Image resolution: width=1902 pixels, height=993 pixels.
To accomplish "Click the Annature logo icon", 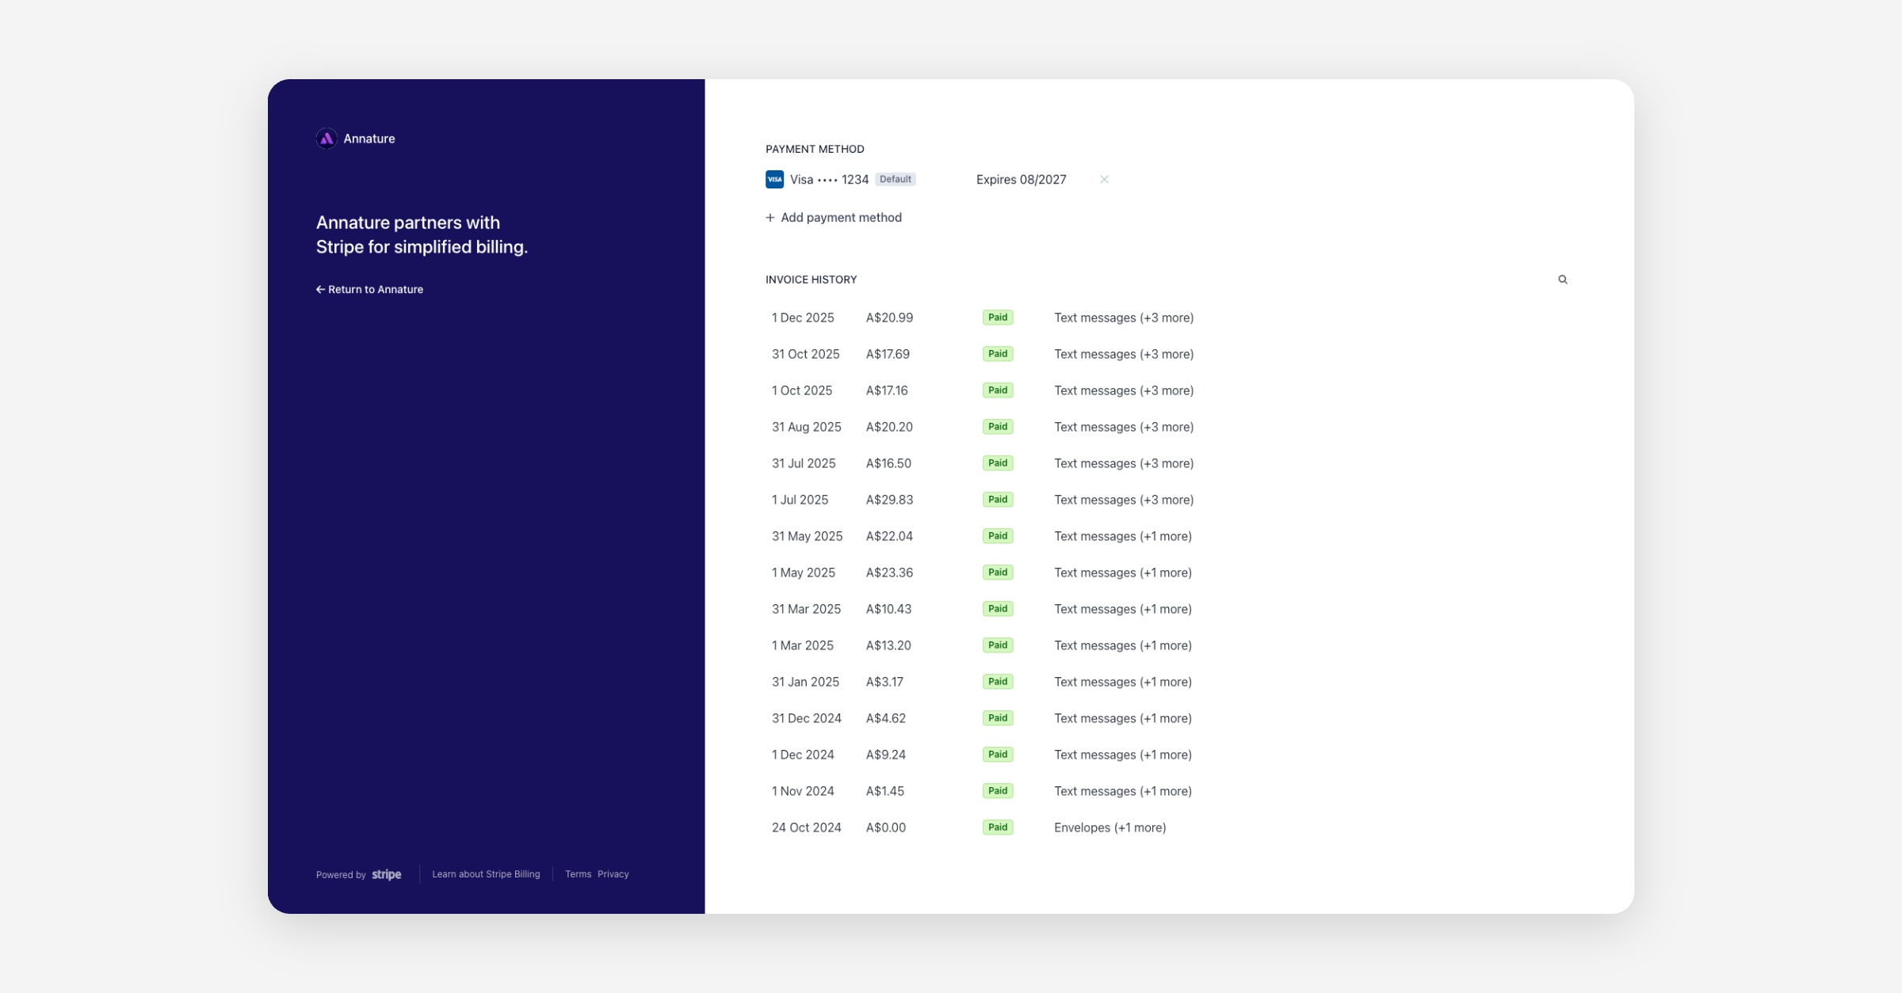I will 327,139.
